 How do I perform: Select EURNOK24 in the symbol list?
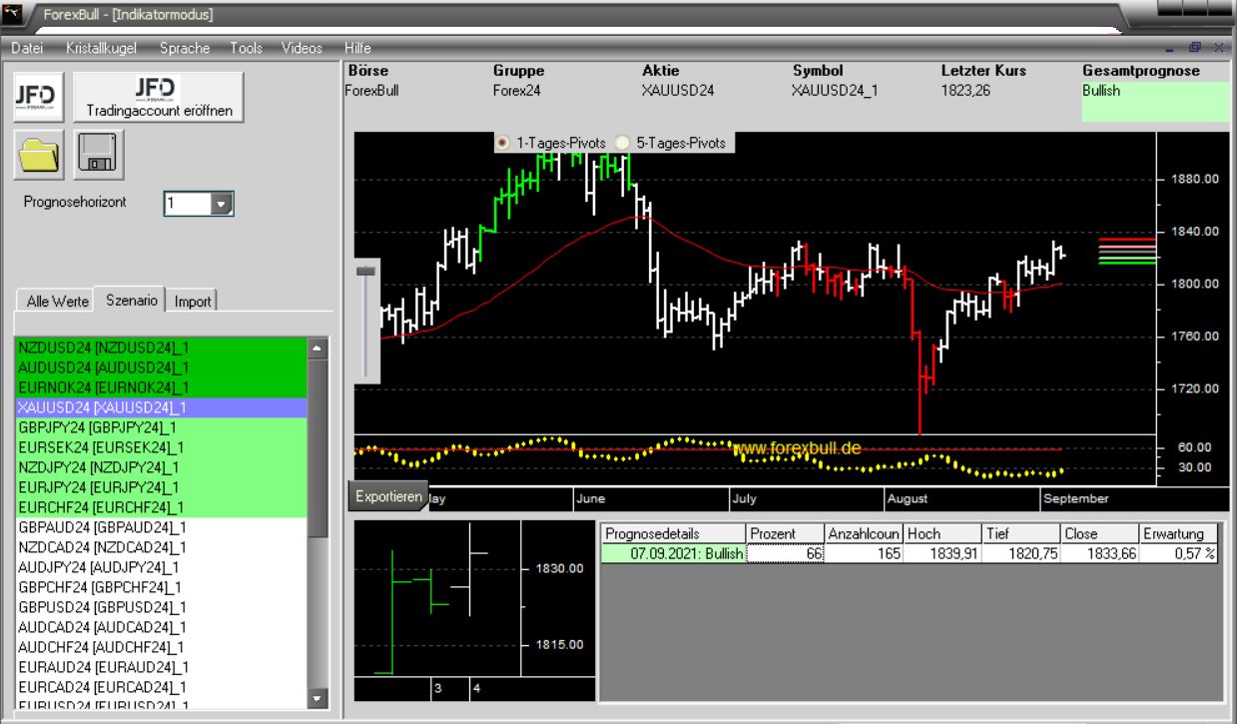click(162, 386)
